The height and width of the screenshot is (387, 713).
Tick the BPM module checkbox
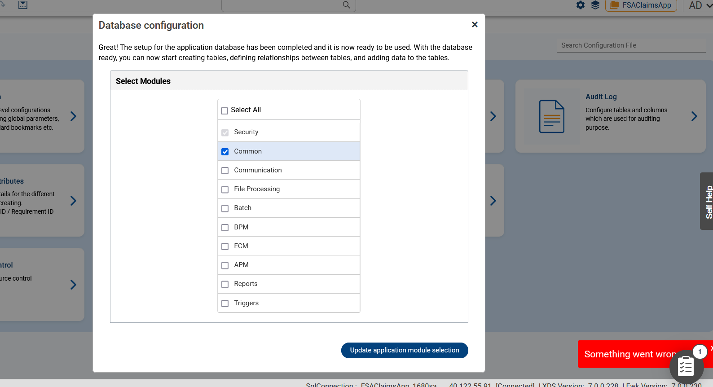click(225, 228)
